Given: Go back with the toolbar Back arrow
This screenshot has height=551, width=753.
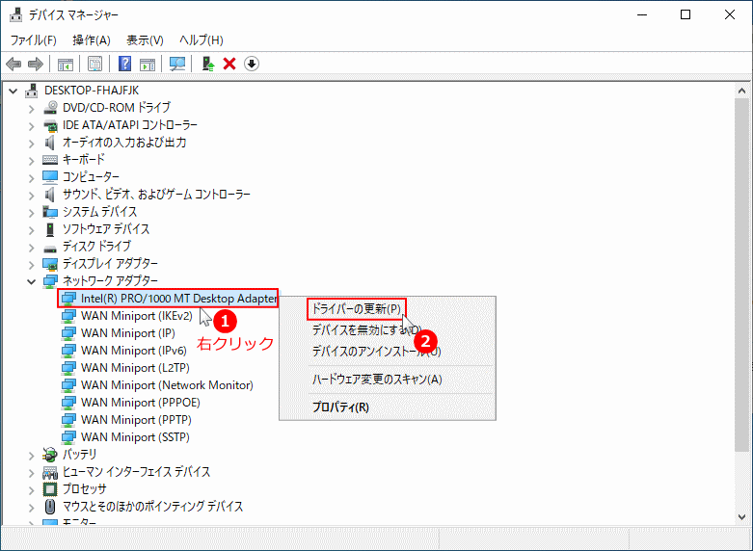Looking at the screenshot, I should [13, 64].
